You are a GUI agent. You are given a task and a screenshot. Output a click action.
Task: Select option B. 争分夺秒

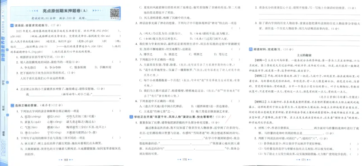[x=53, y=68]
